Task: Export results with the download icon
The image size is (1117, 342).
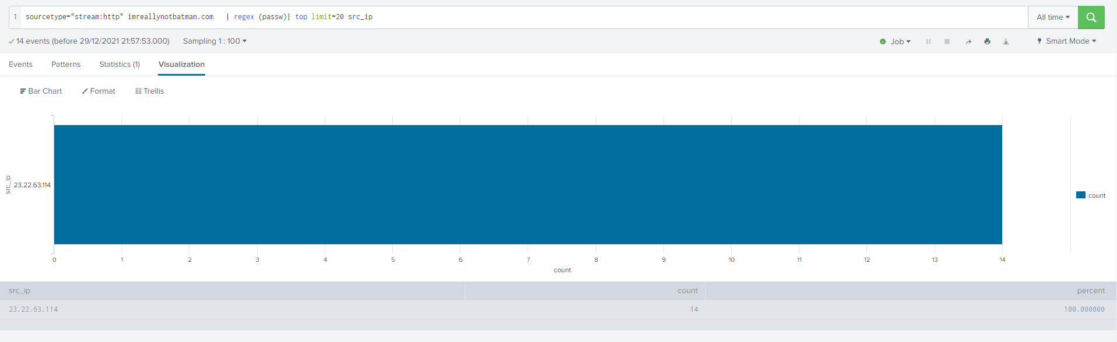Action: pyautogui.click(x=1006, y=41)
